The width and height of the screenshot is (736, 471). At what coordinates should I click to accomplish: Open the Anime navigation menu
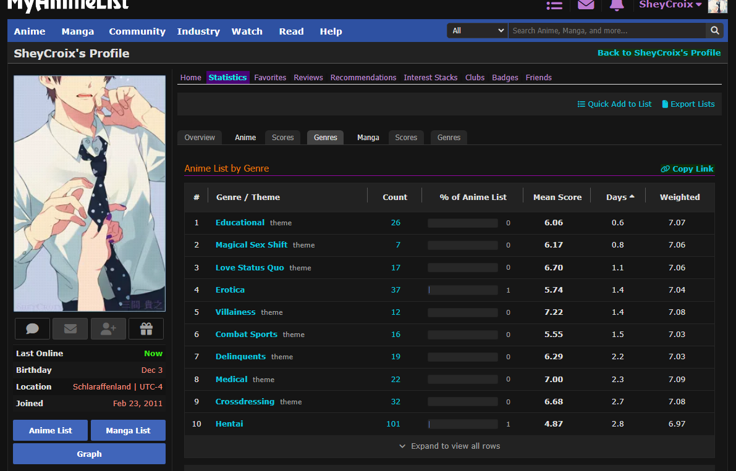click(30, 31)
